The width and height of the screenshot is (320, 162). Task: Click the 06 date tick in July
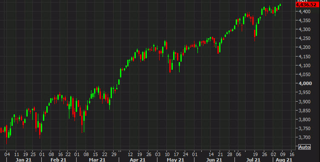(x=238, y=154)
